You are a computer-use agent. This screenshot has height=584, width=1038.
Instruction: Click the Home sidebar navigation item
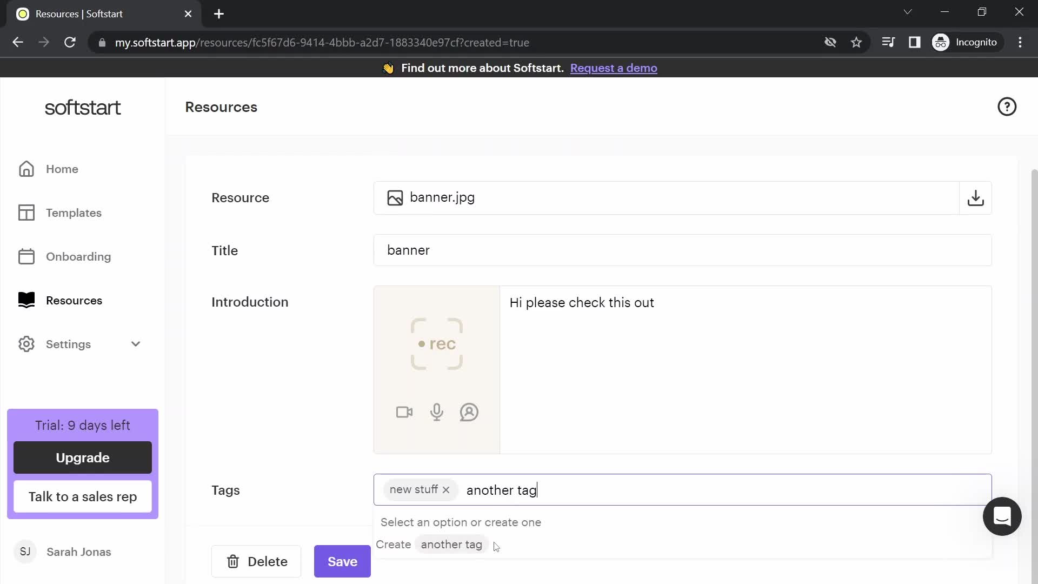click(x=61, y=169)
